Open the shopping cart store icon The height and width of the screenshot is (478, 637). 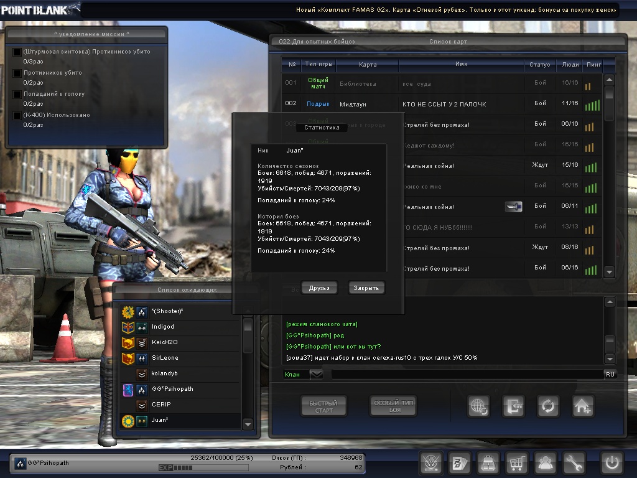coord(516,463)
